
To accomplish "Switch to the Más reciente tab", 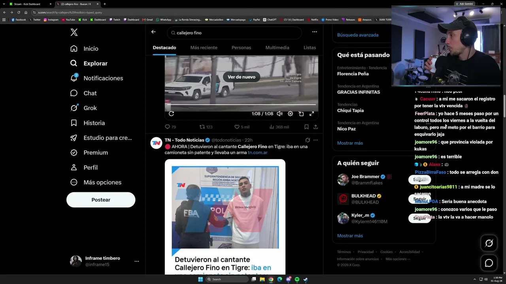I will 204,48.
